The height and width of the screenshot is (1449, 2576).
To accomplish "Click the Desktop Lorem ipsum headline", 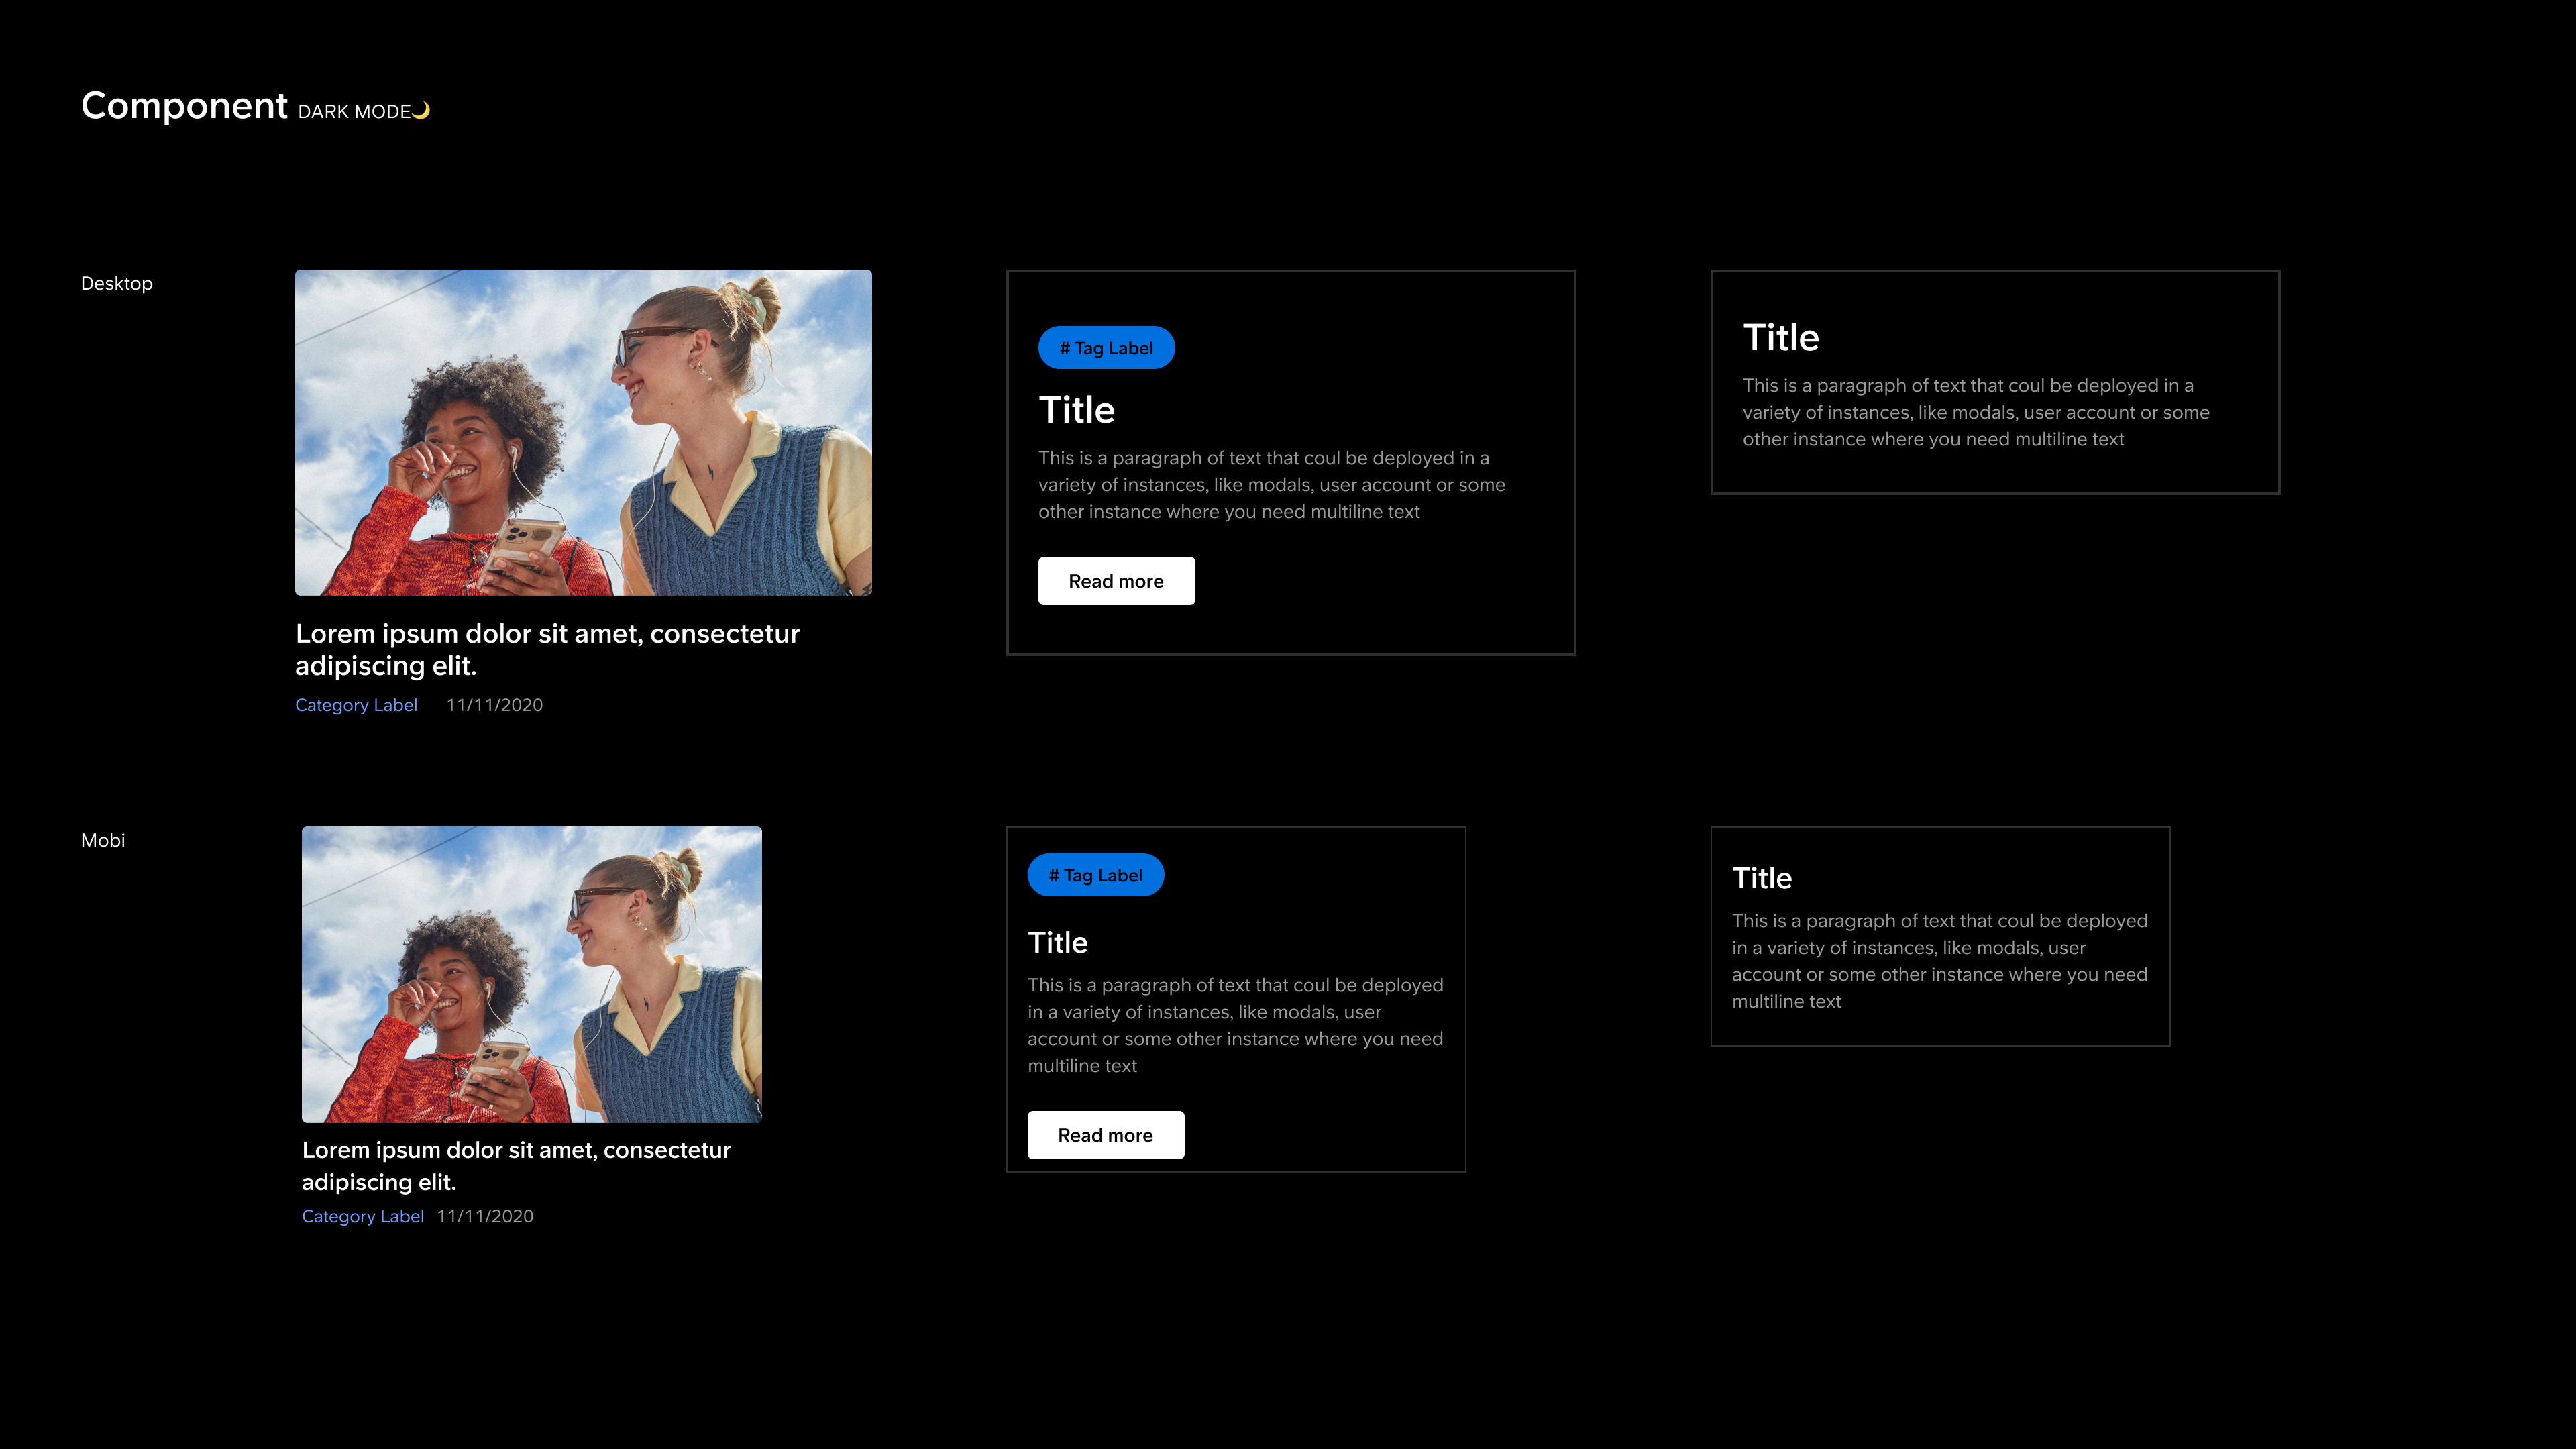I will 547,649.
